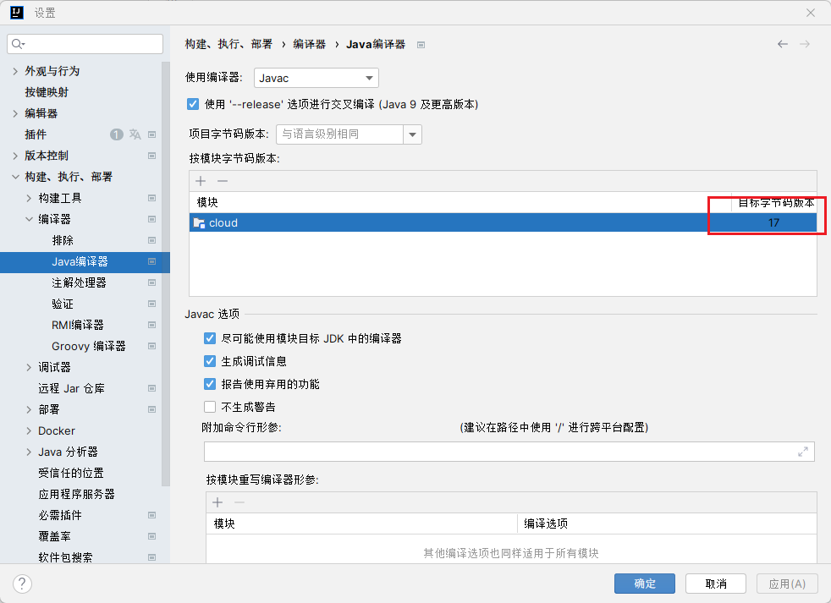Image resolution: width=831 pixels, height=603 pixels.
Task: Click the cloud module folder icon
Action: click(199, 223)
